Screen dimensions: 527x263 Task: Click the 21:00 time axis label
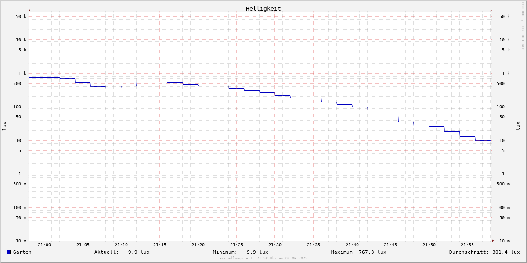click(44, 245)
